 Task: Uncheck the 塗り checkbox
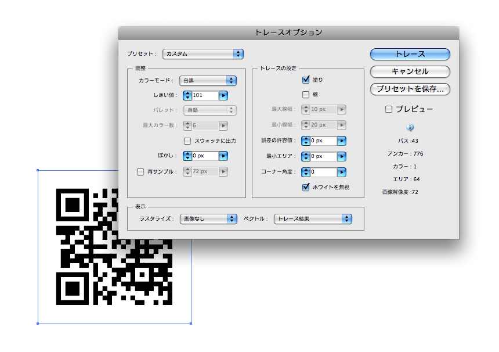(306, 80)
